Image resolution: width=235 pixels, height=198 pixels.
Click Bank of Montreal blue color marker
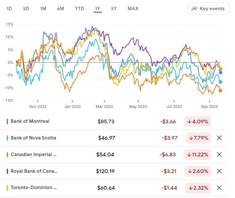click(x=7, y=122)
